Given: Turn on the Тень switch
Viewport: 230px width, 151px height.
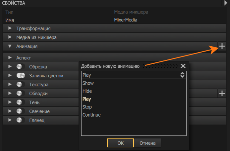Looking at the screenshot, I should click(21, 102).
